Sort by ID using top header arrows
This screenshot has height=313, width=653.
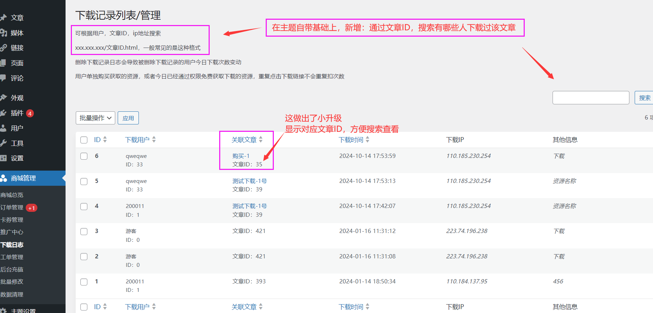point(105,140)
